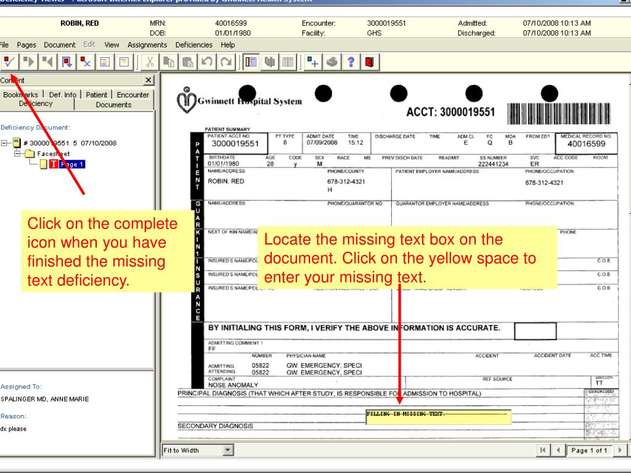
Task: Go to previous page arrow button
Action: 558,450
